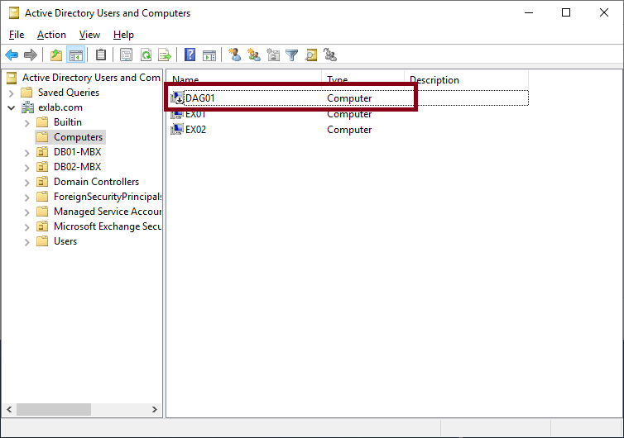Select the exlab.com domain
This screenshot has height=438, width=624.
pyautogui.click(x=60, y=107)
